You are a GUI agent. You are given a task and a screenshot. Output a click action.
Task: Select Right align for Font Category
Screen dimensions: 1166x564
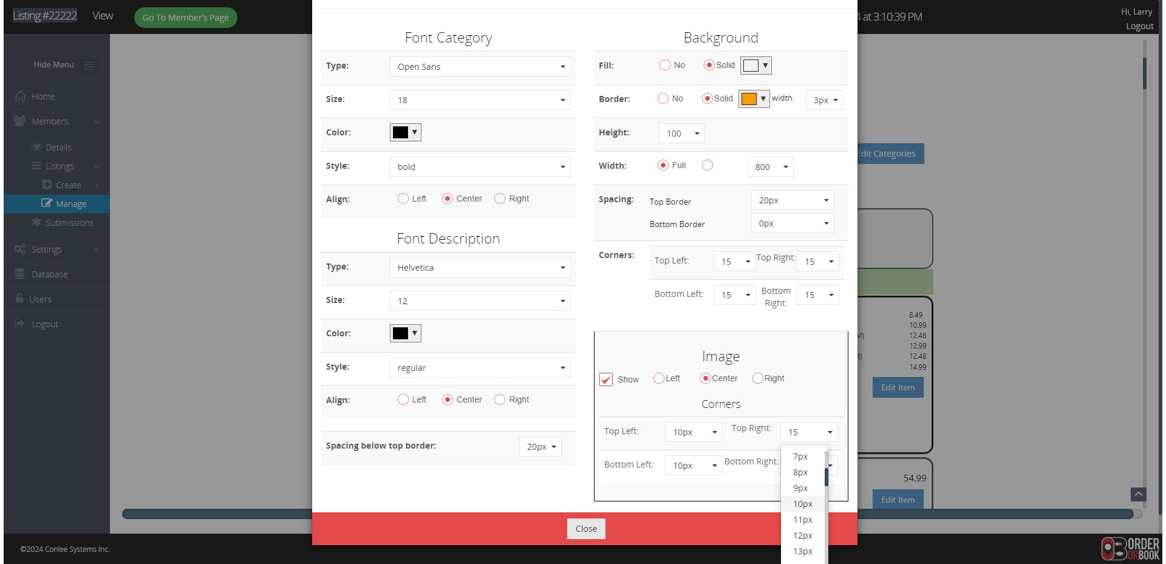point(500,199)
